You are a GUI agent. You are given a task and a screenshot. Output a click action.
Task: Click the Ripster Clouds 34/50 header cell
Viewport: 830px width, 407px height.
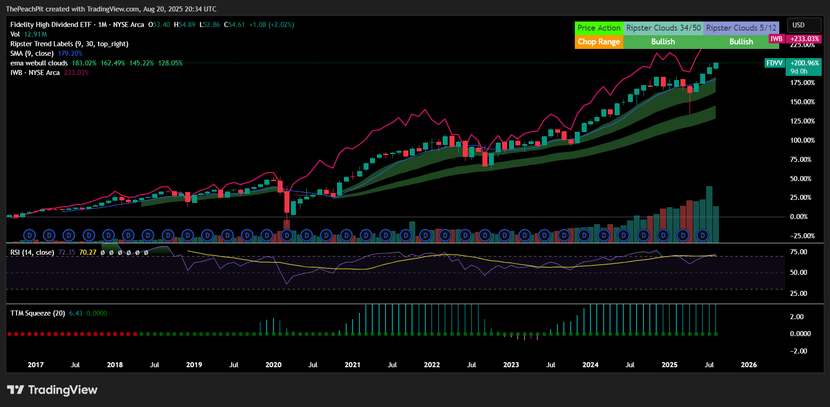click(x=664, y=28)
